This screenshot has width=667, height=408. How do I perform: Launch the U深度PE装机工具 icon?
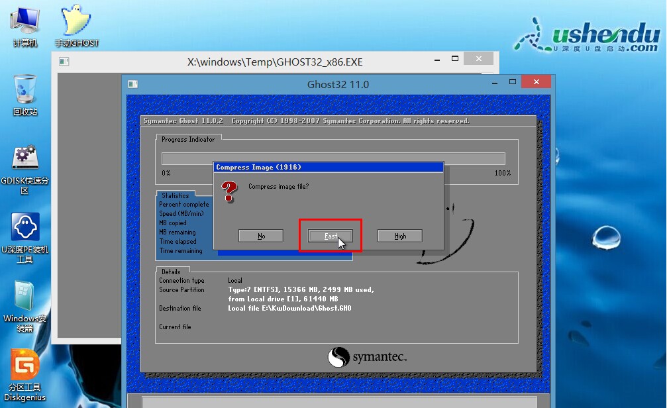(x=25, y=238)
